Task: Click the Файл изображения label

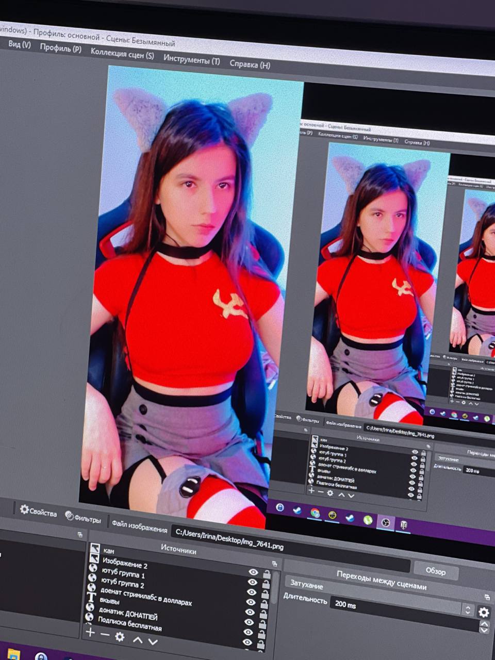Action: (x=140, y=526)
